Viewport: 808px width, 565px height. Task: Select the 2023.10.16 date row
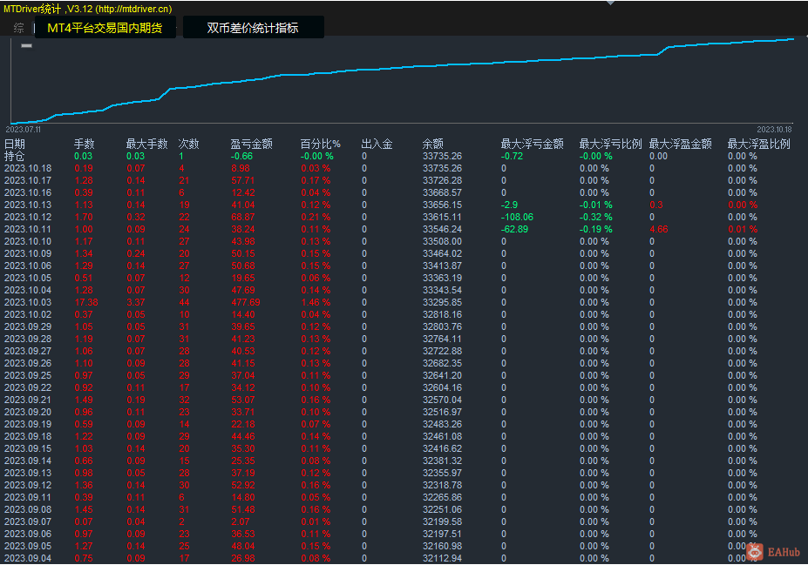point(28,192)
